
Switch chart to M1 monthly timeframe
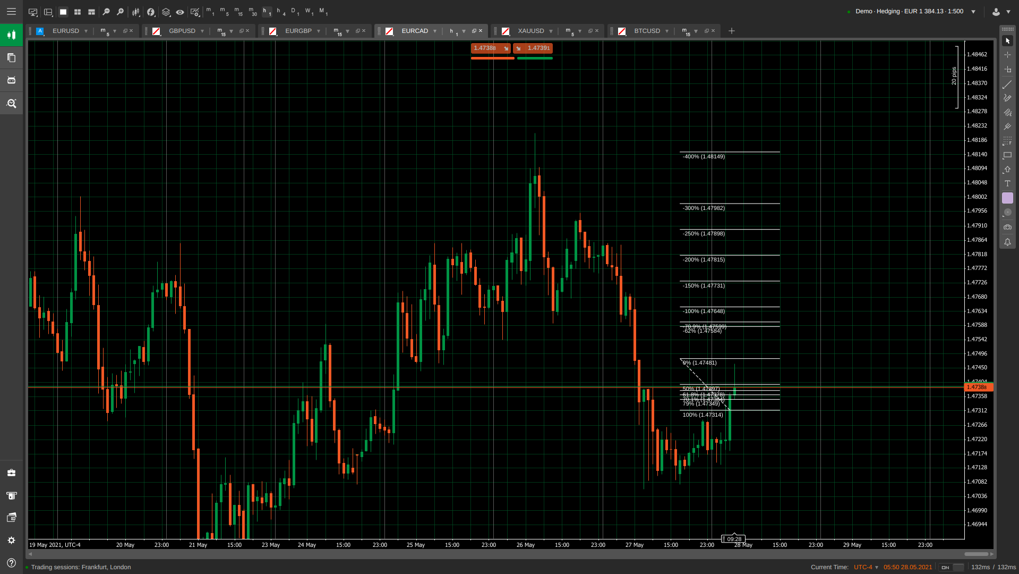pyautogui.click(x=323, y=11)
